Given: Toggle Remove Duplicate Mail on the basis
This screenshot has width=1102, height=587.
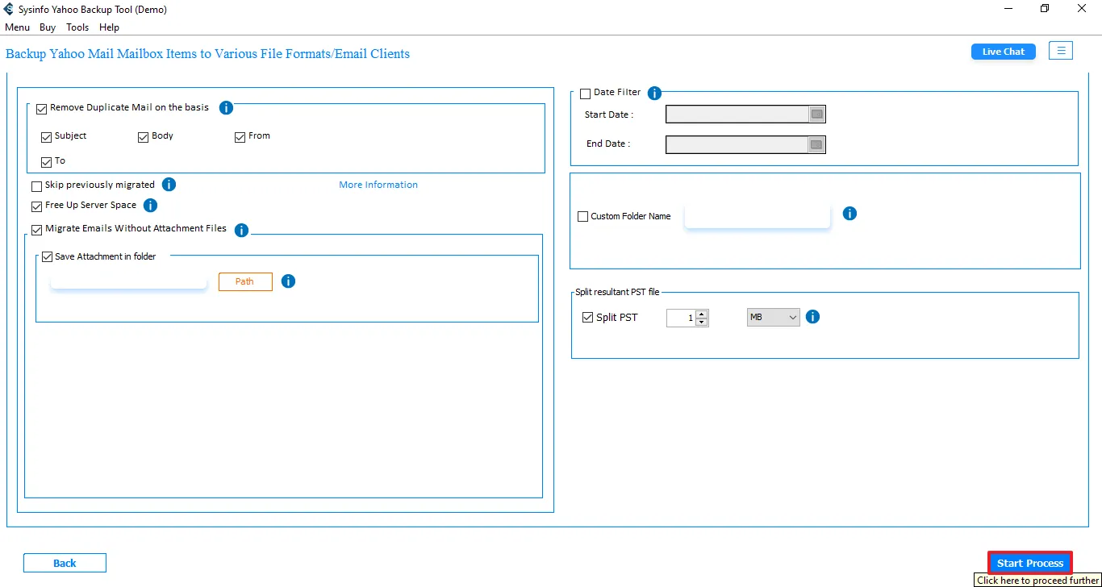Looking at the screenshot, I should (42, 109).
